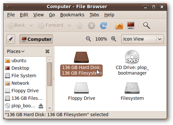Open the Bookmarks menu
Image resolution: width=173 pixels, height=125 pixels.
[x=72, y=15]
